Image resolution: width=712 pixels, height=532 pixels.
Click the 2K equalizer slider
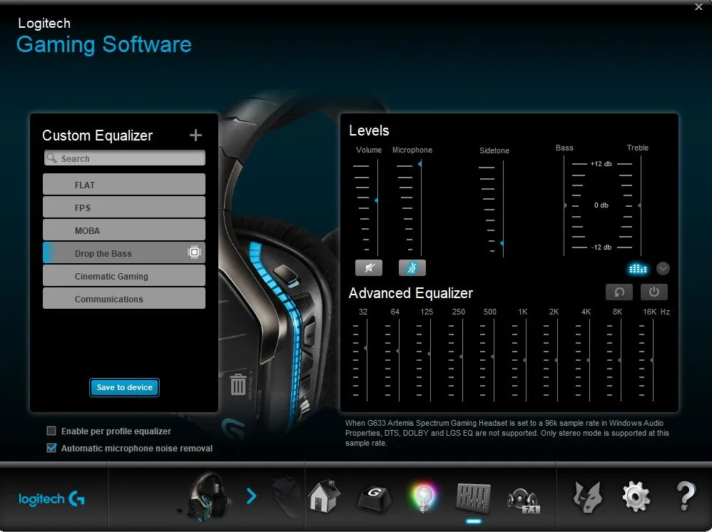[556, 360]
